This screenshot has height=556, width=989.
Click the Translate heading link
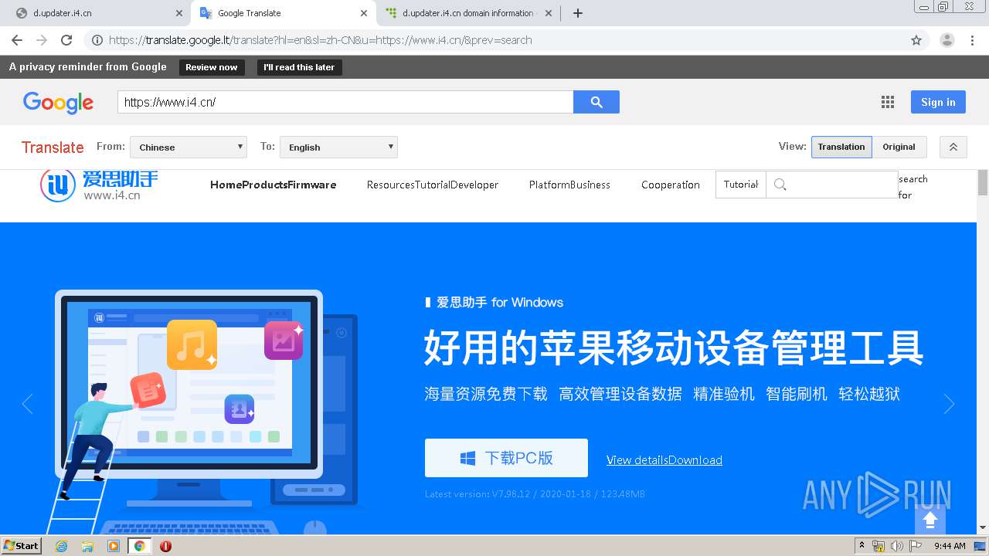[x=53, y=147]
